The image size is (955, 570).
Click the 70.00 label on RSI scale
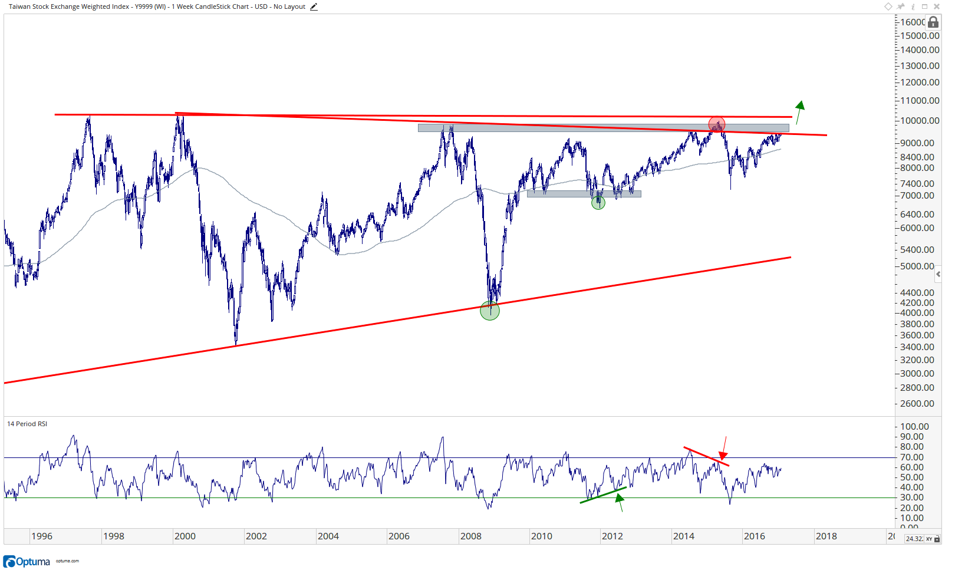[912, 457]
